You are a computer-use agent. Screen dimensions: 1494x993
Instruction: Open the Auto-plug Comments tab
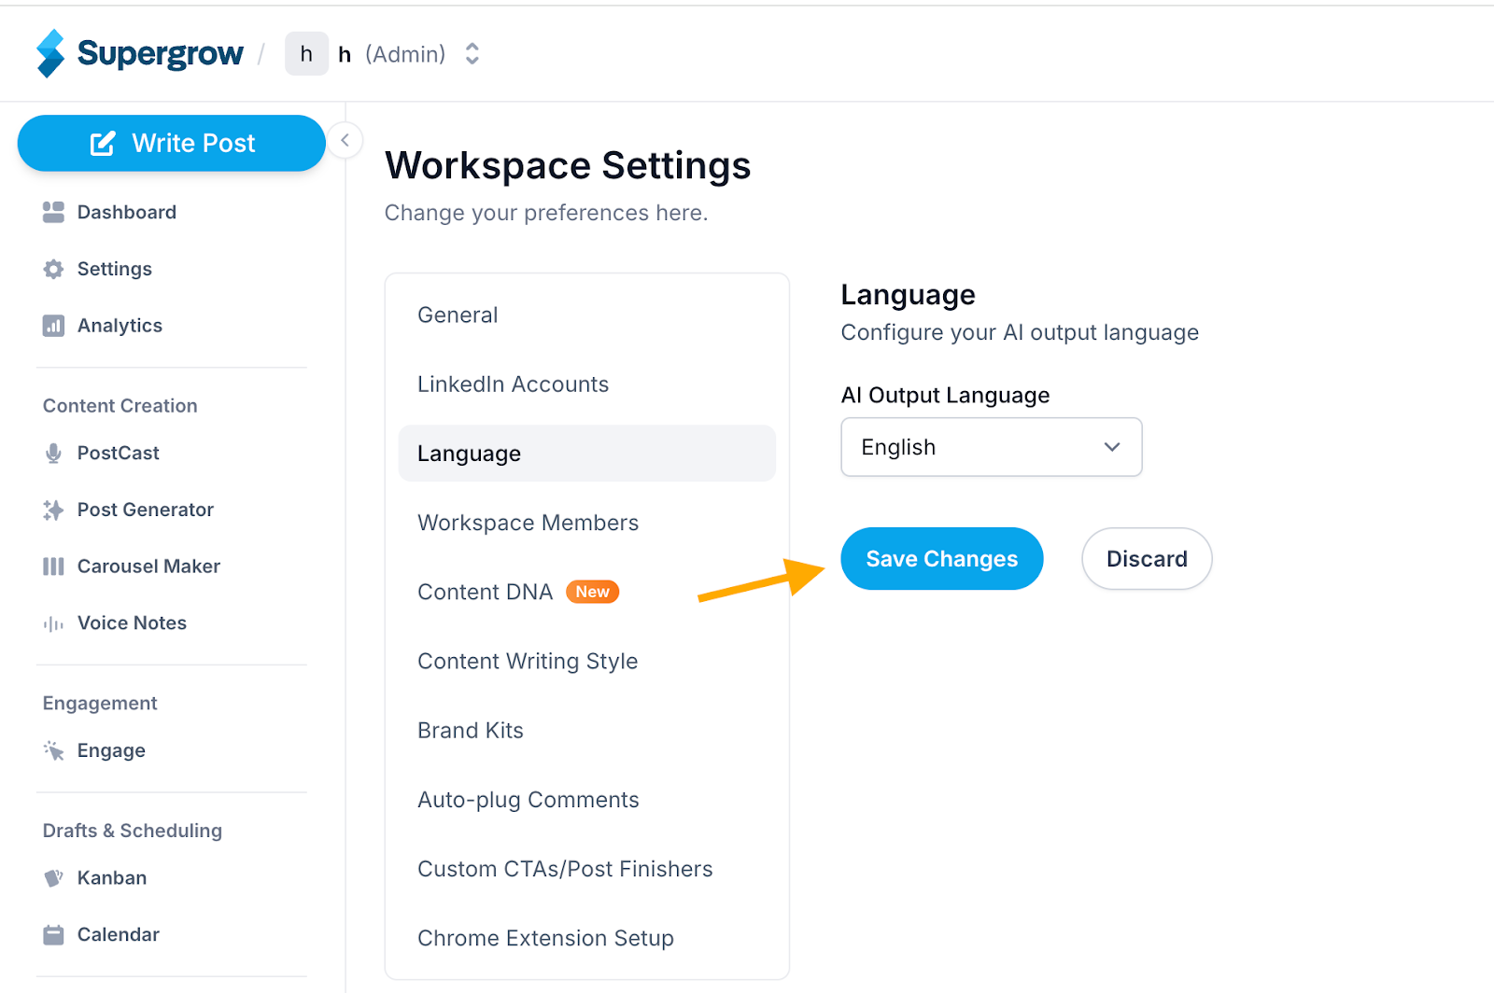coord(587,800)
